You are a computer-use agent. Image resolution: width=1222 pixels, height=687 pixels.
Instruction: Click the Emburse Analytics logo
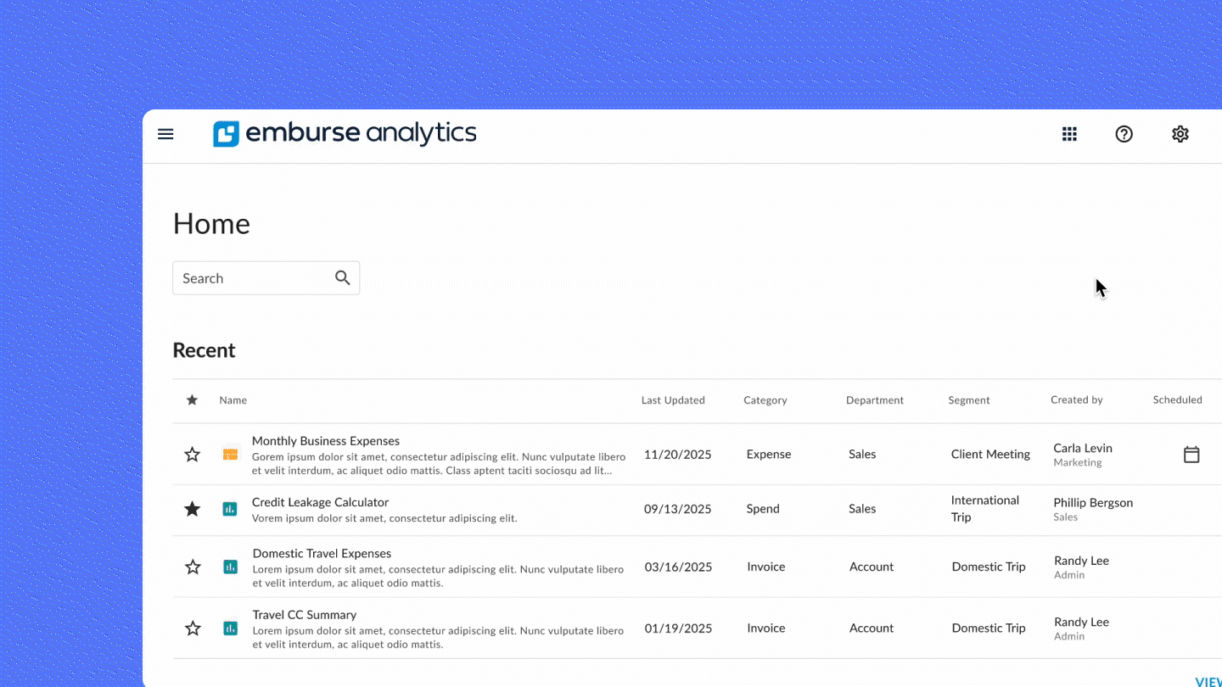[x=345, y=133]
